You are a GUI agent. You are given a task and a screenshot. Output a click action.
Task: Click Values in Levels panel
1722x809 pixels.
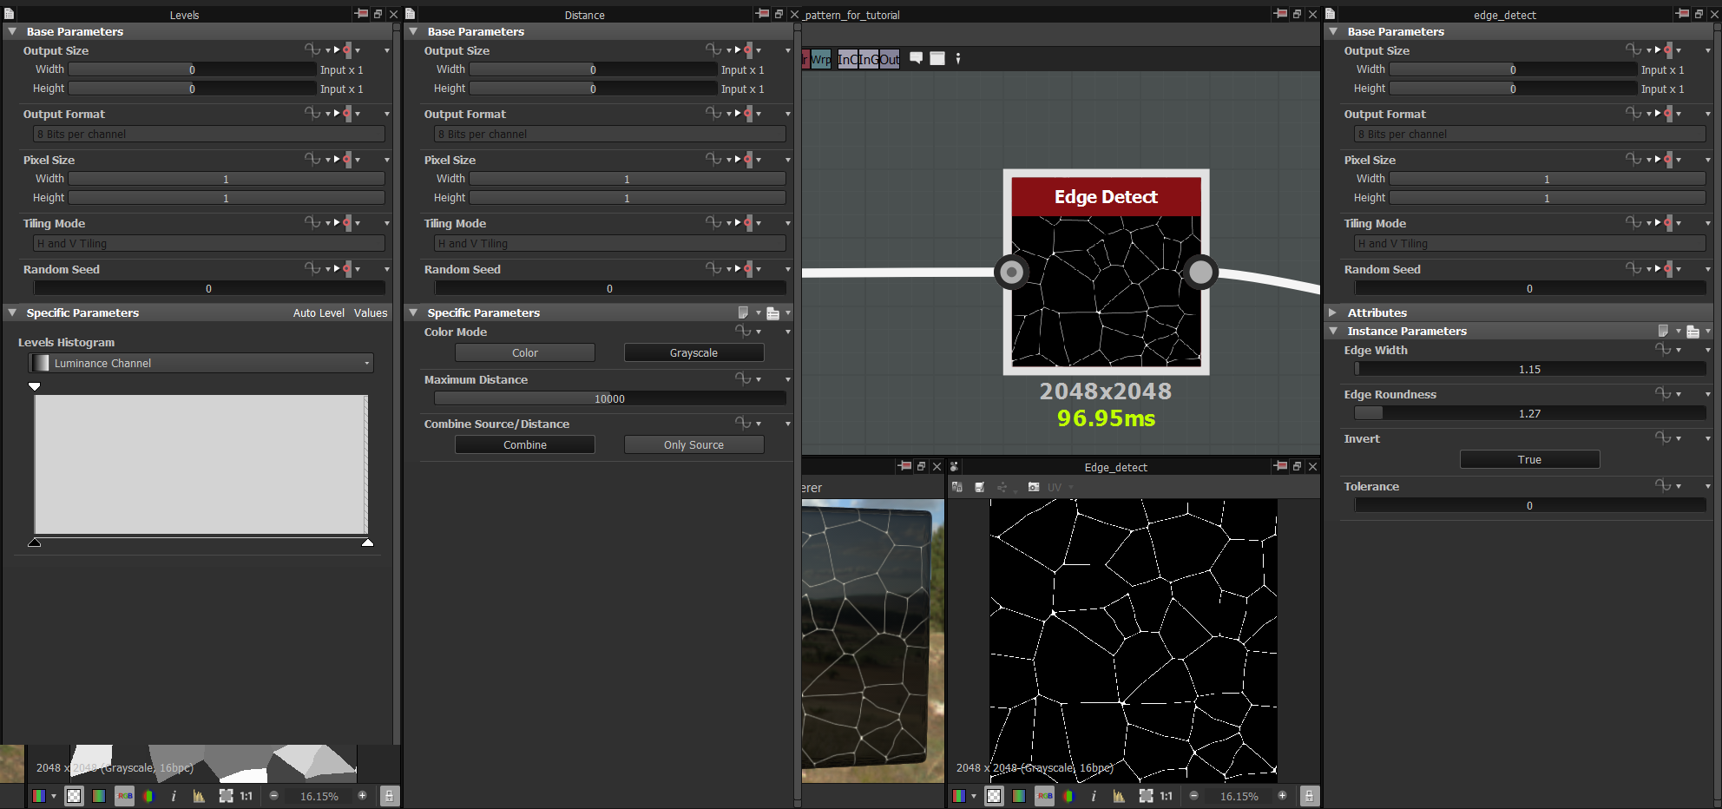pyautogui.click(x=371, y=312)
